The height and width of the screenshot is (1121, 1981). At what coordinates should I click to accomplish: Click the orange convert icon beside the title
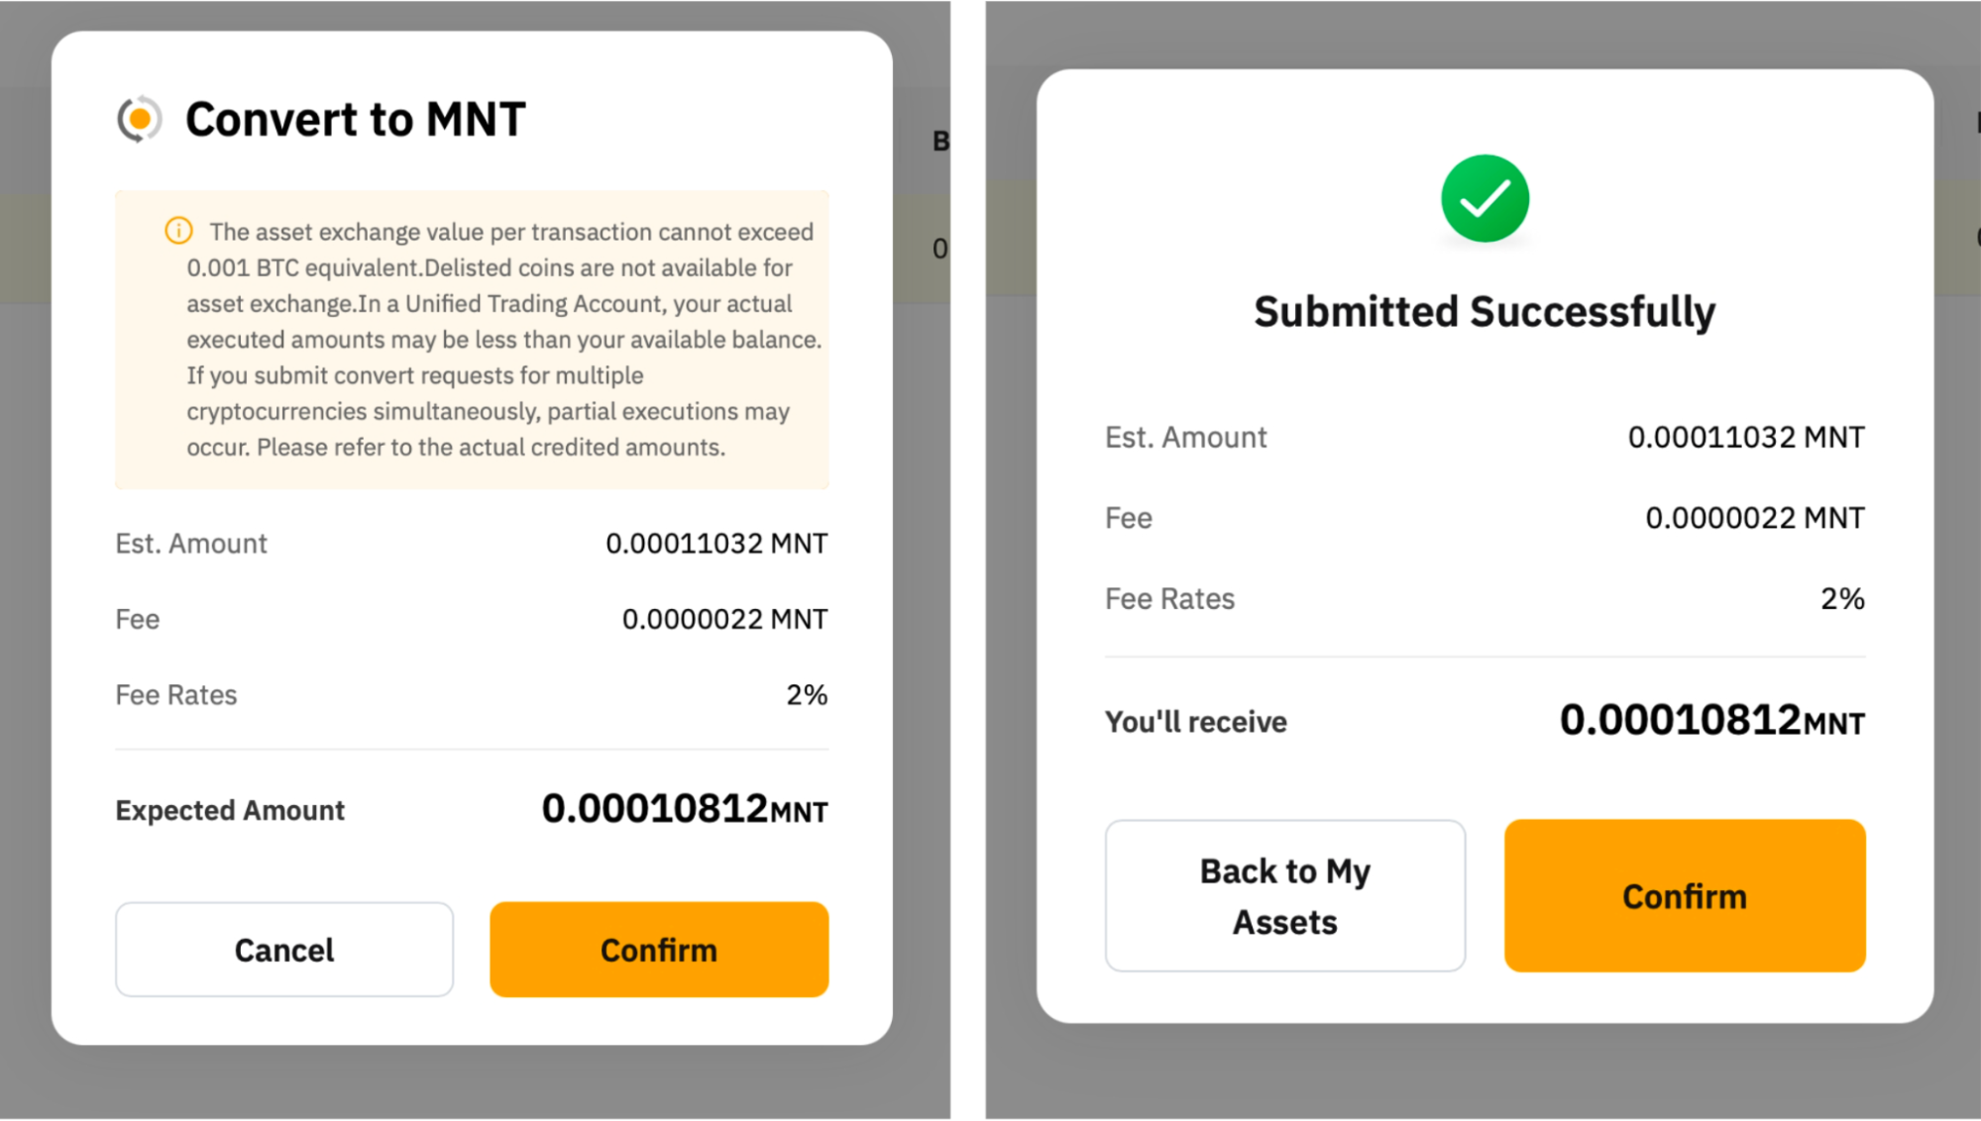[140, 120]
